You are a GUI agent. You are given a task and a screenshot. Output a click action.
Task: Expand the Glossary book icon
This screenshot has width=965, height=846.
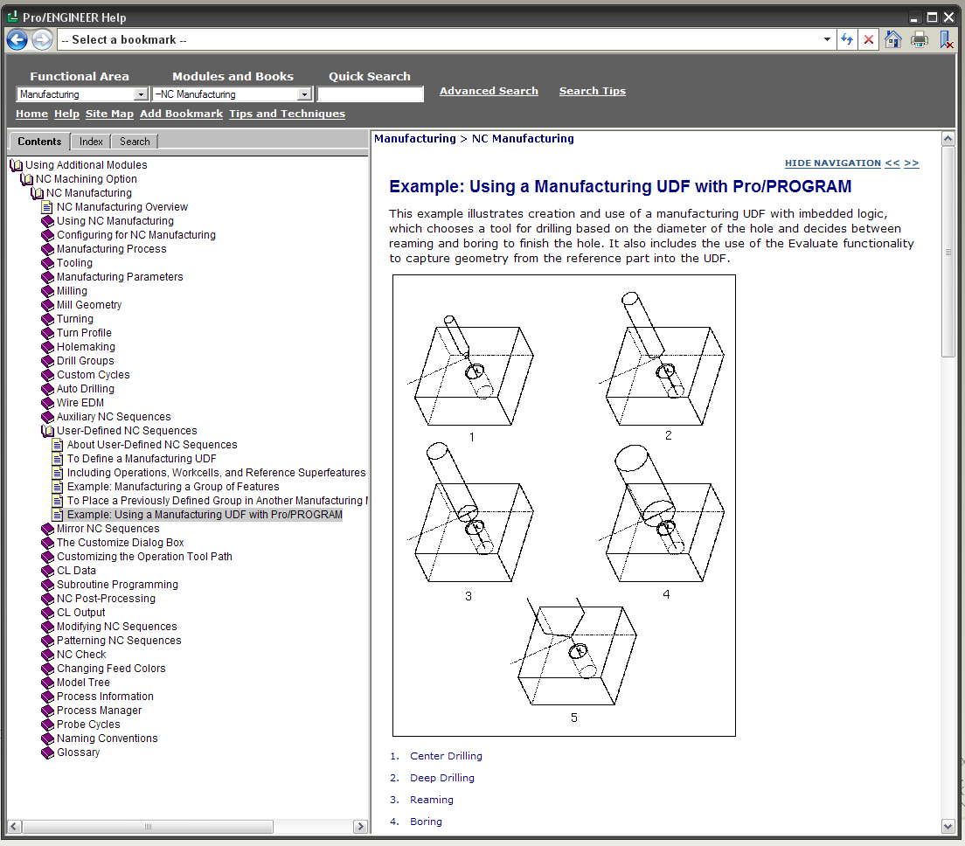tap(47, 752)
